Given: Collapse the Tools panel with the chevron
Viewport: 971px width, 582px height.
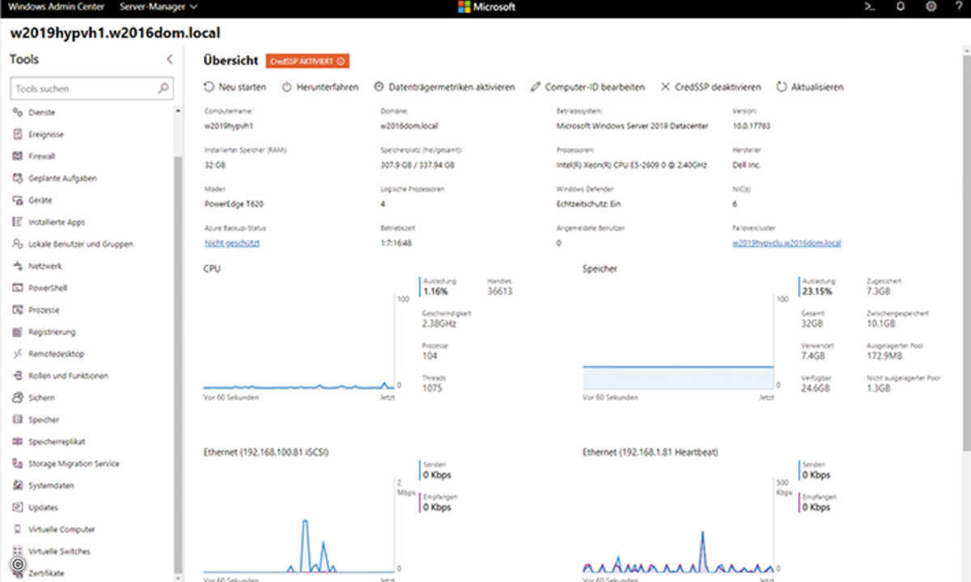Looking at the screenshot, I should pos(169,59).
